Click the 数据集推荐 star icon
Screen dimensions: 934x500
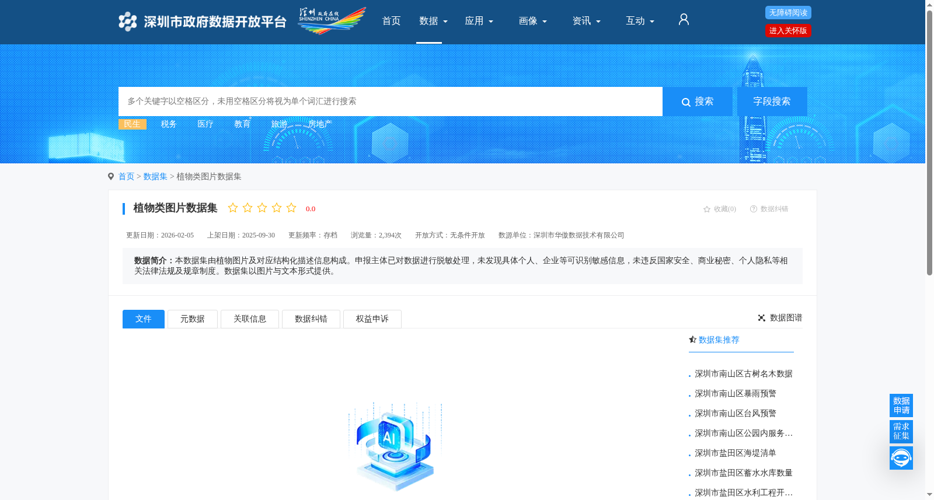[x=692, y=340]
